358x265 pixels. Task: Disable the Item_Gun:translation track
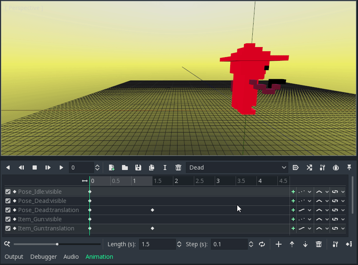8,228
